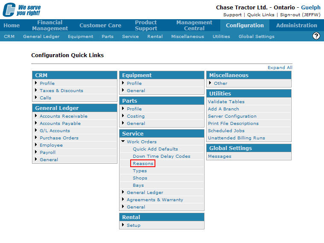
Task: Open Unattended Billing Runs link
Action: tap(236, 138)
